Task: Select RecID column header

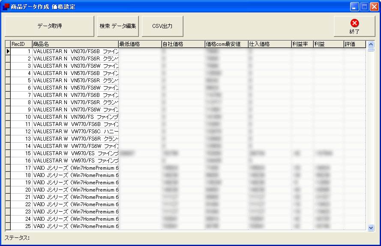Action: (21, 44)
